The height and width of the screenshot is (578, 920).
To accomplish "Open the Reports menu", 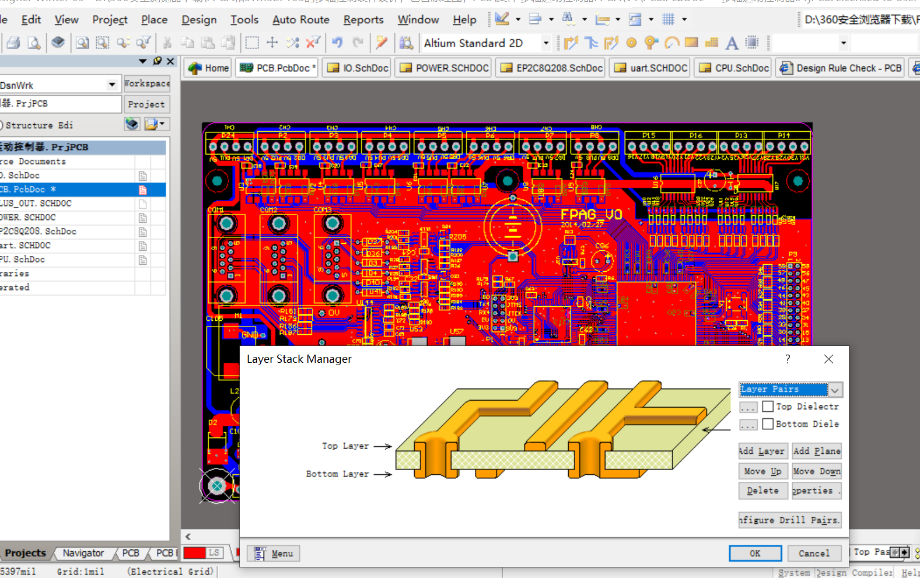I will [363, 20].
